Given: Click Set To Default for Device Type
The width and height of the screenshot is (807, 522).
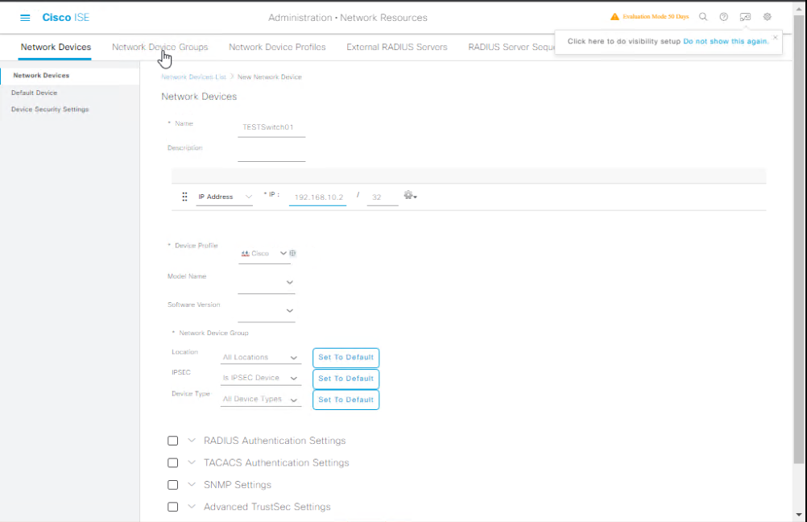Looking at the screenshot, I should [x=346, y=400].
